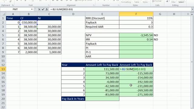Select highlighted column F header
This screenshot has width=194, height=109.
coord(136,14)
